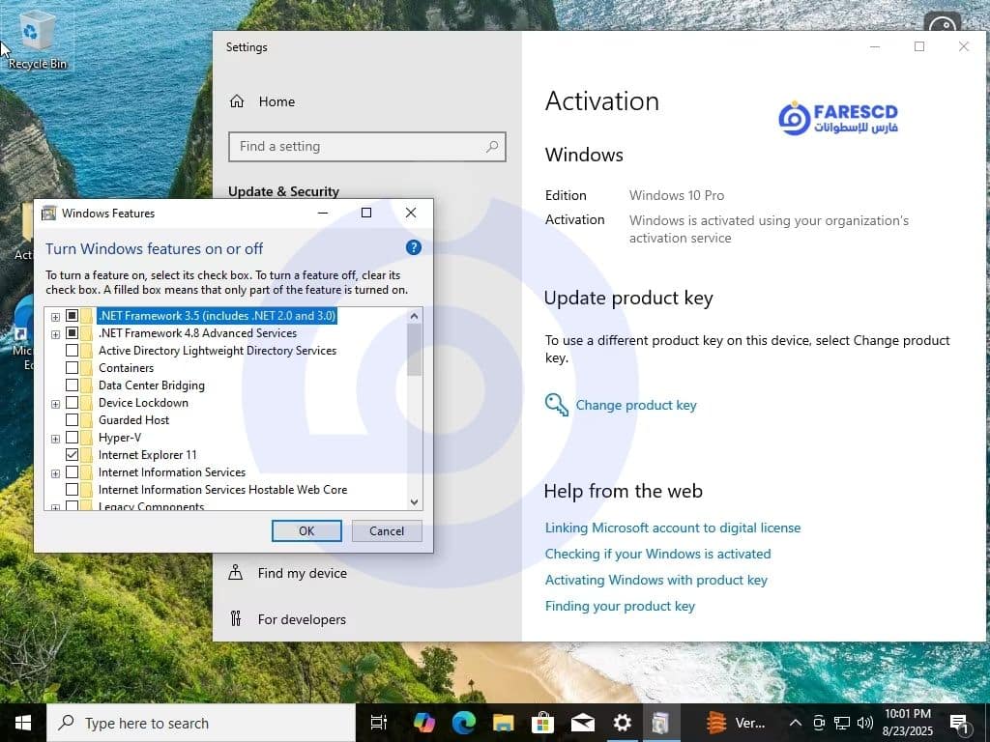The height and width of the screenshot is (742, 990).
Task: Open the Windows Start menu
Action: 23,723
